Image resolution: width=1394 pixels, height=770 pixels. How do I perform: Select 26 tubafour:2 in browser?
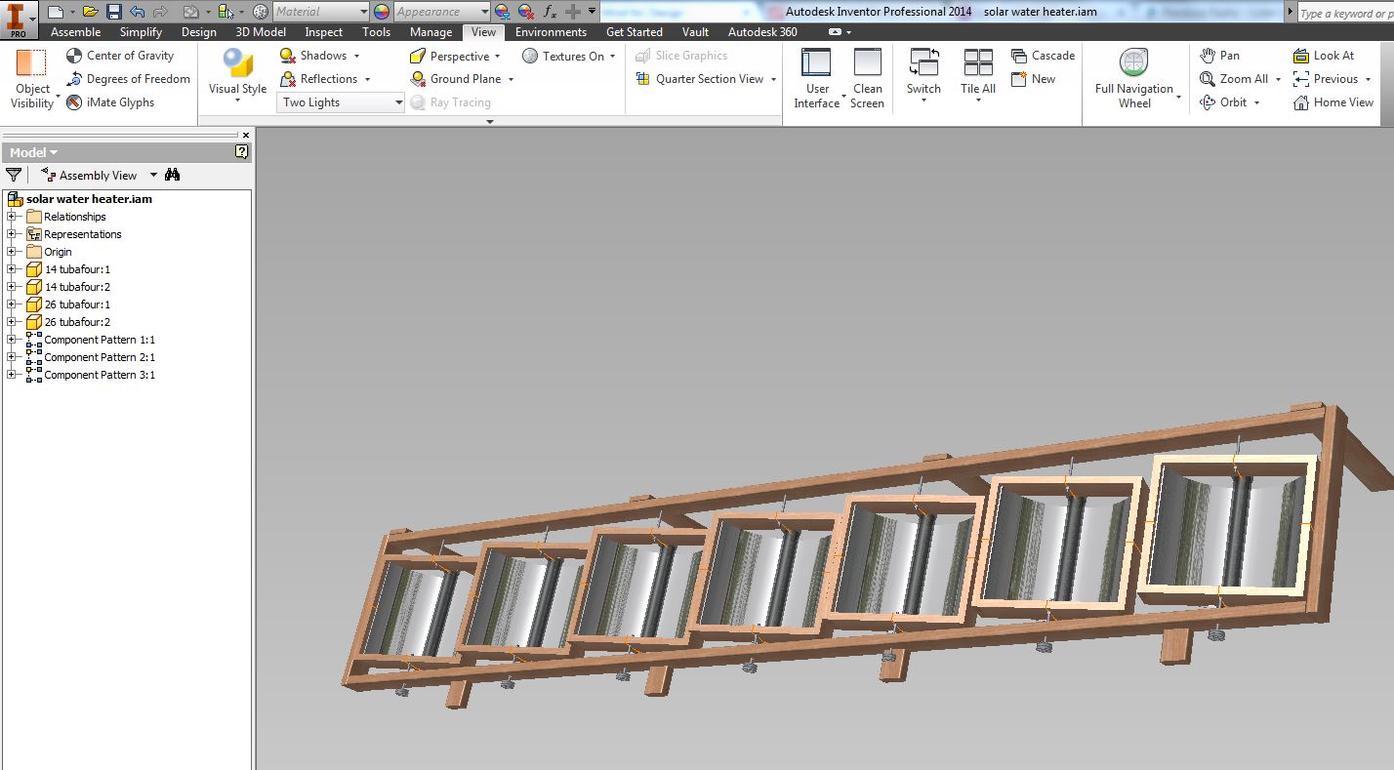click(77, 322)
